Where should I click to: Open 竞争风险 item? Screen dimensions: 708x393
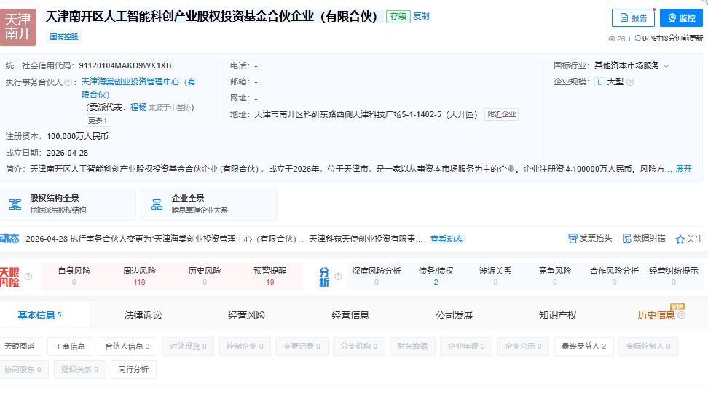[555, 276]
